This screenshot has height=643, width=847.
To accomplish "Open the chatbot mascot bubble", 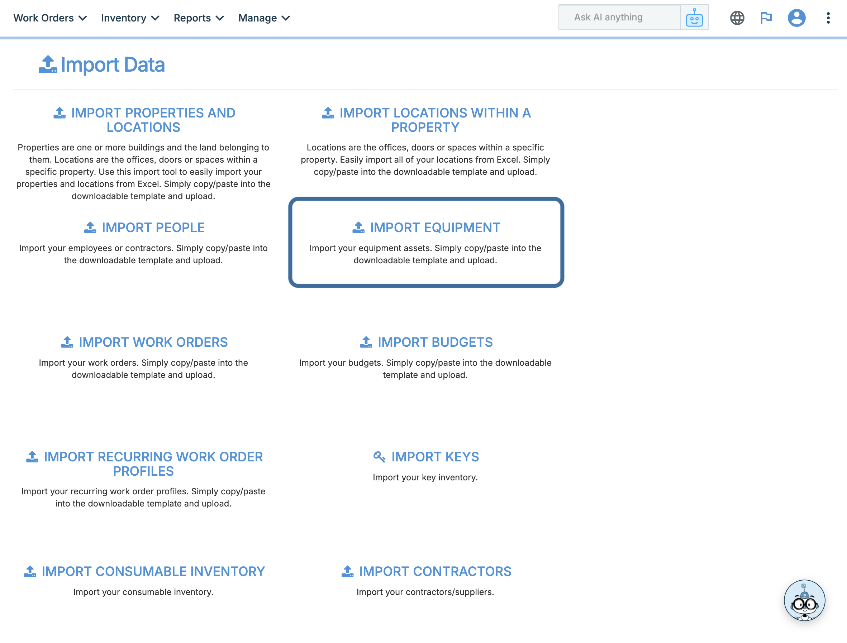I will (x=804, y=600).
